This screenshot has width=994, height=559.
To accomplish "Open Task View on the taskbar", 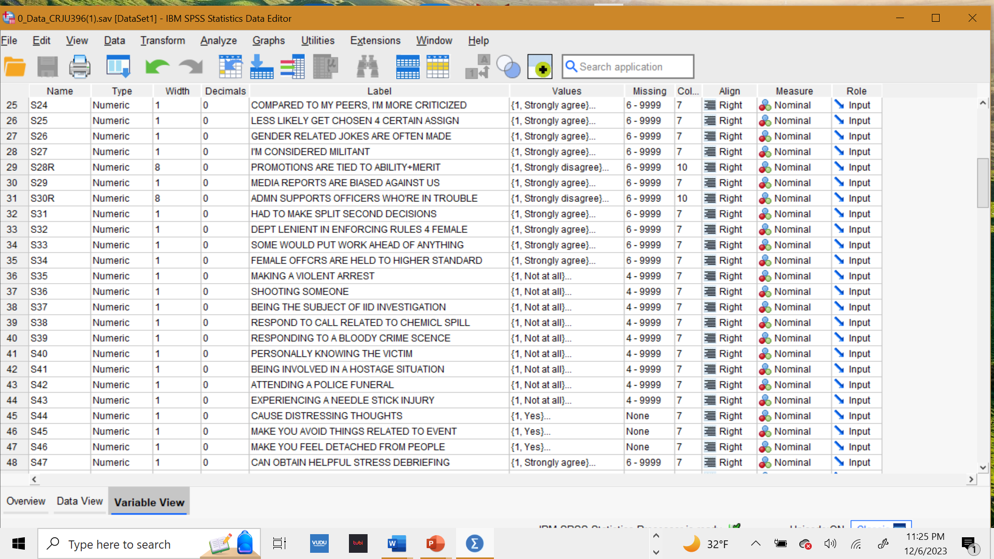I will pos(280,543).
